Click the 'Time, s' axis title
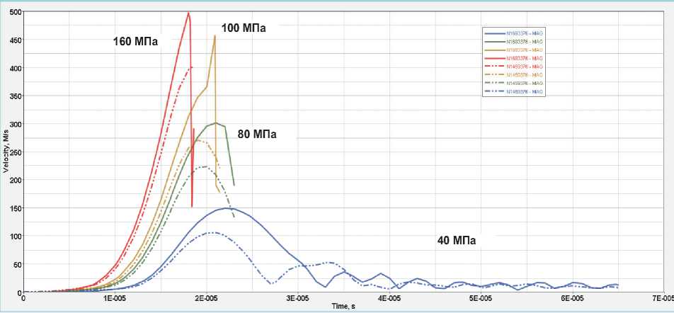This screenshot has width=674, height=313. point(343,306)
